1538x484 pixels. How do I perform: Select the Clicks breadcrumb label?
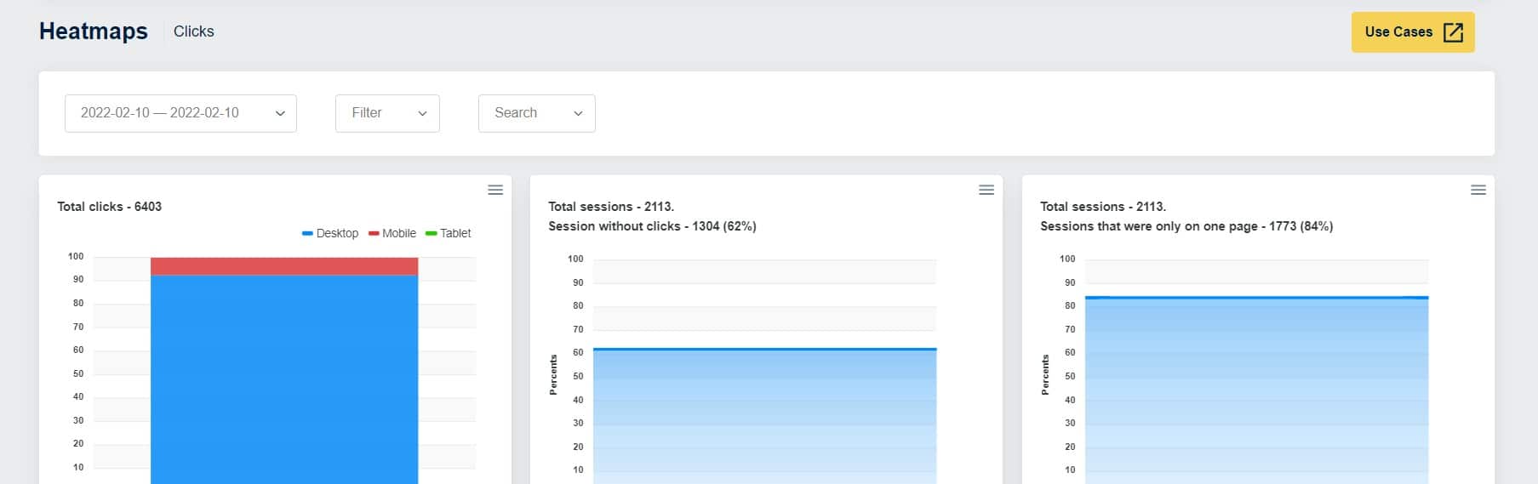194,31
